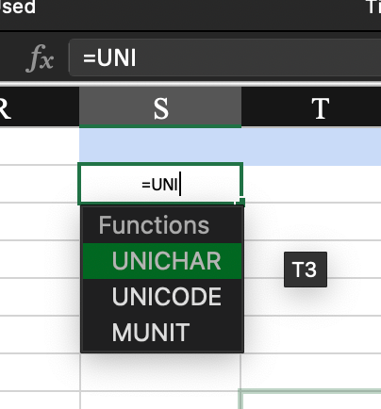Click the fill handle of the active cell

point(242,202)
